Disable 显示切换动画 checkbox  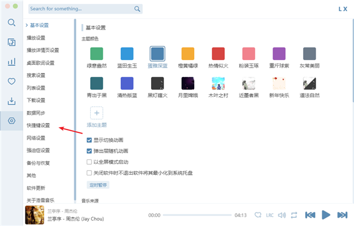pyautogui.click(x=89, y=140)
